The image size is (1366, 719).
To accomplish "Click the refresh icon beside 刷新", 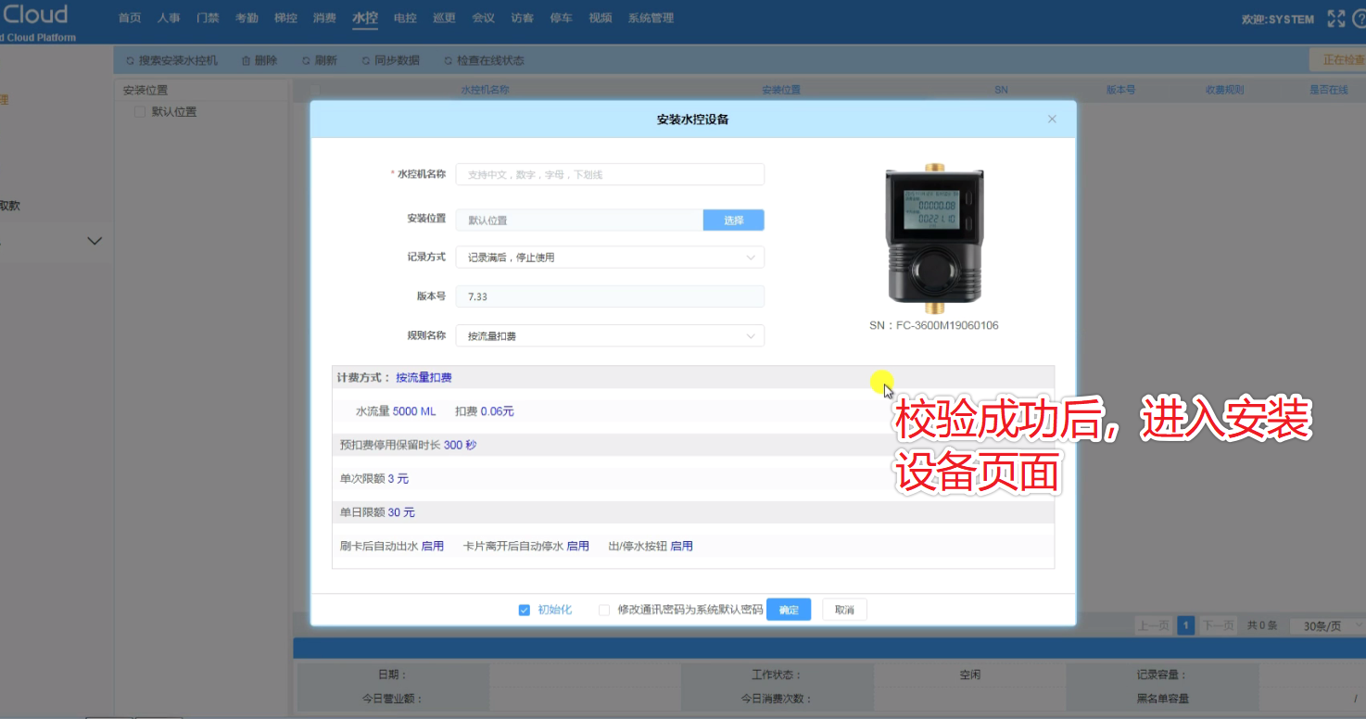I will pos(306,60).
